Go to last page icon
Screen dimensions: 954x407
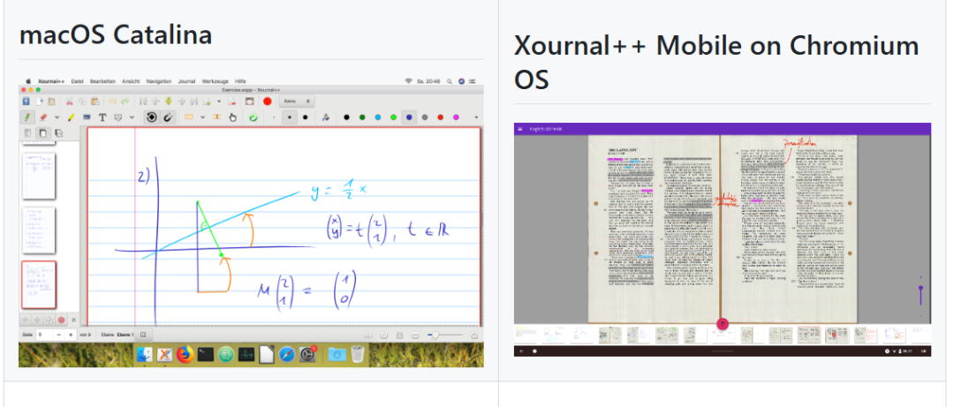point(194,101)
